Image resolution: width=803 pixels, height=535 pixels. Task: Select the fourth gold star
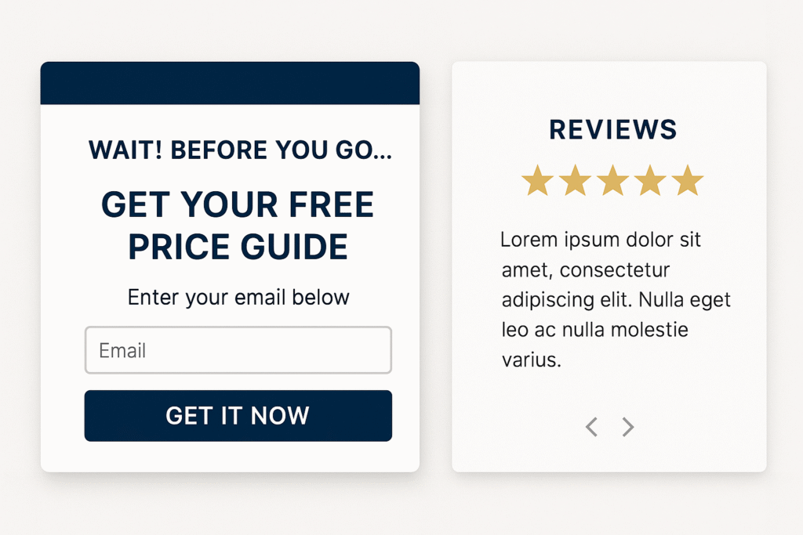point(649,180)
